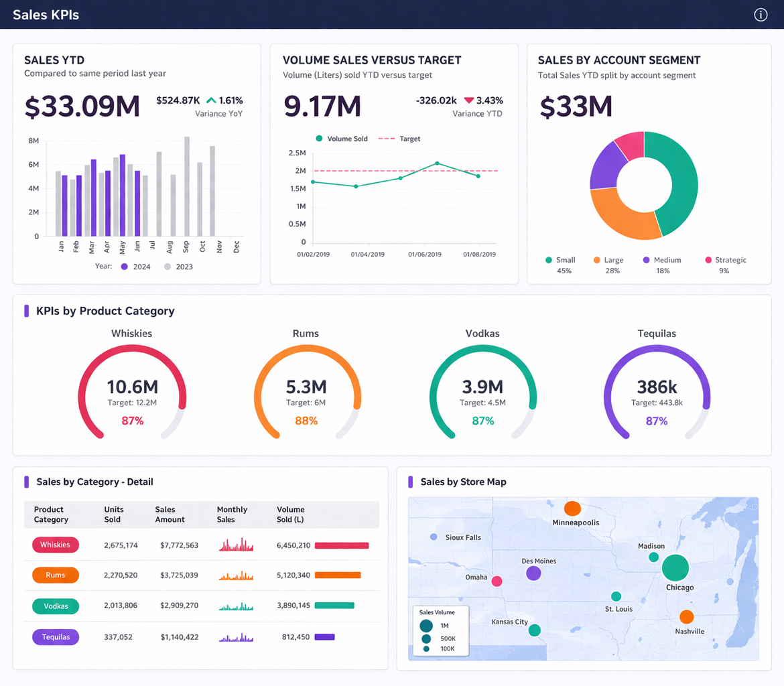The width and height of the screenshot is (784, 686).
Task: Select the Minneapolis store marker
Action: 572,508
